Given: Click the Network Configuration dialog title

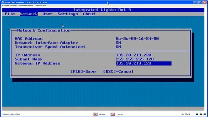Looking at the screenshot, I should 44,30.
